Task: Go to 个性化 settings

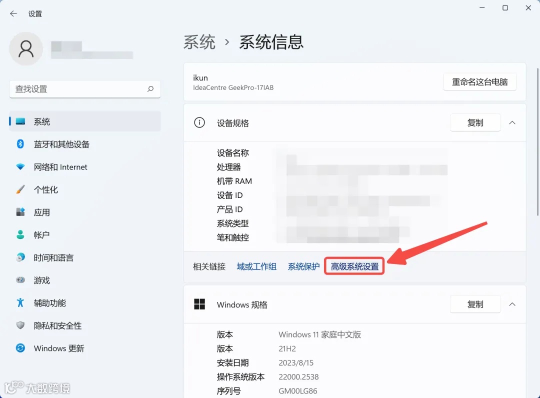Action: point(84,189)
